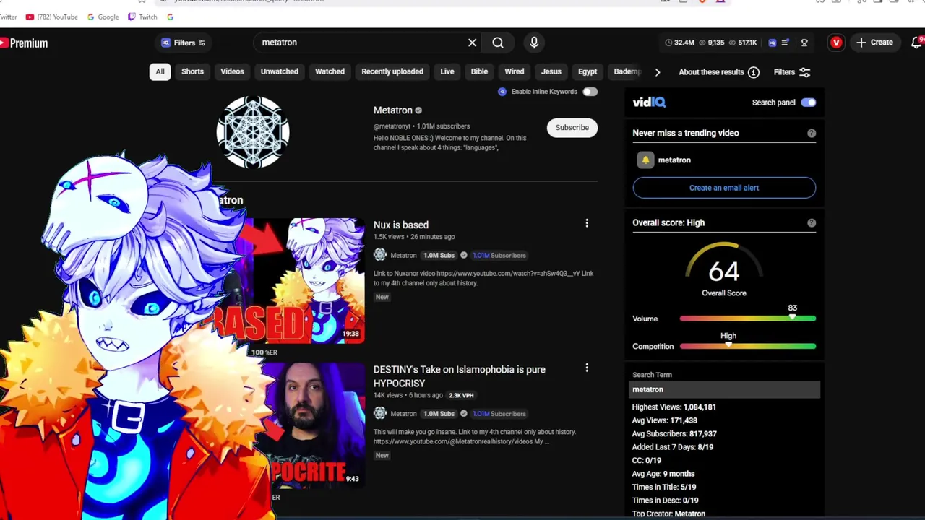The height and width of the screenshot is (520, 925).
Task: Click the vidIQ trophy icon
Action: click(x=804, y=43)
